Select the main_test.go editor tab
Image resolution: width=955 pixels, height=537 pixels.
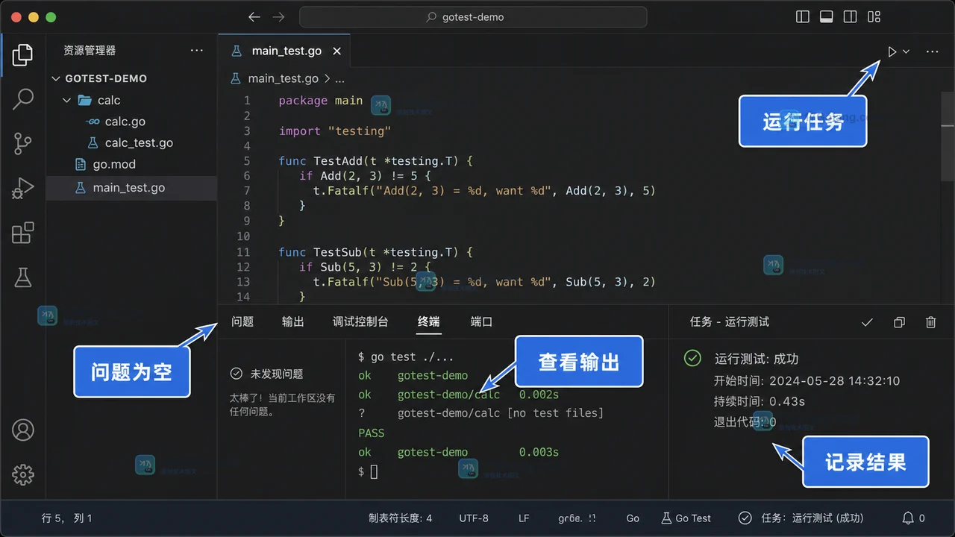point(285,51)
